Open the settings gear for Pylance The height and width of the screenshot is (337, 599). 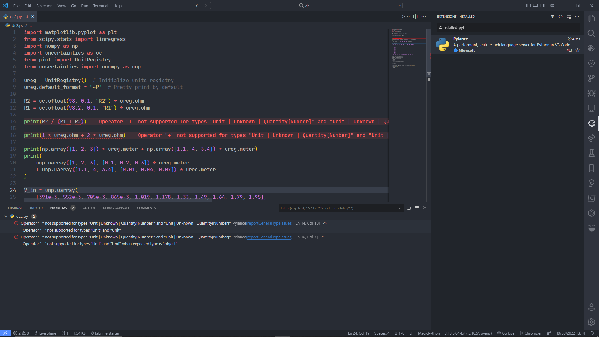click(577, 50)
